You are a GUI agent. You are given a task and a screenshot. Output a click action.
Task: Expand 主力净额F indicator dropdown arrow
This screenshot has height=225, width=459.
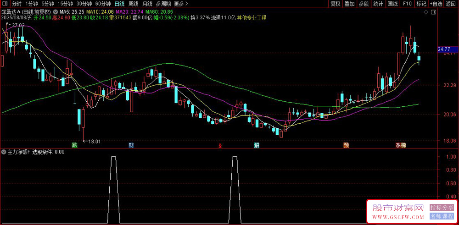4,152
